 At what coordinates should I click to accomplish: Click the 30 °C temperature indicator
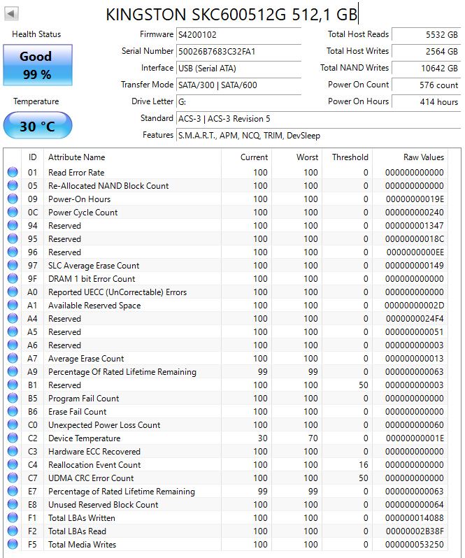coord(37,127)
